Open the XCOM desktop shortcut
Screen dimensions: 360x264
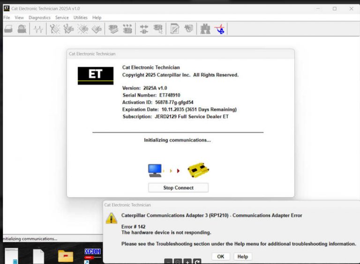92,256
